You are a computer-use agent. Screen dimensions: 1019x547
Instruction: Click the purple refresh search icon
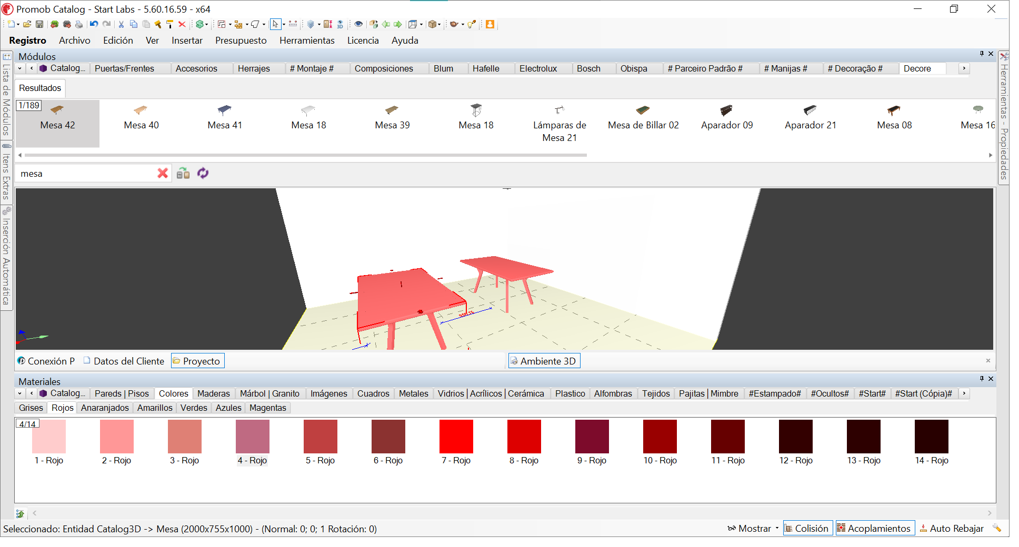pyautogui.click(x=203, y=173)
